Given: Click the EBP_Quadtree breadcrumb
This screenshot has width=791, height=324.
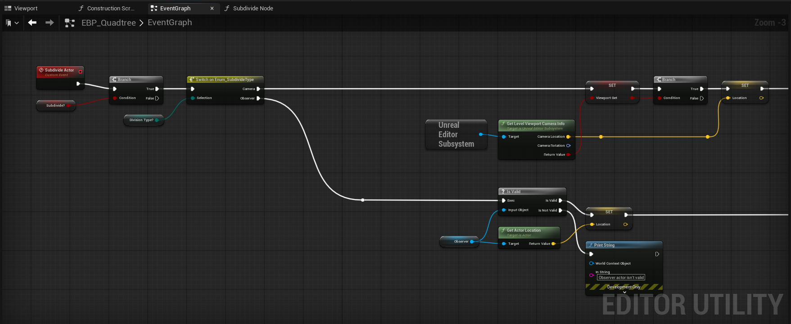Looking at the screenshot, I should tap(108, 22).
